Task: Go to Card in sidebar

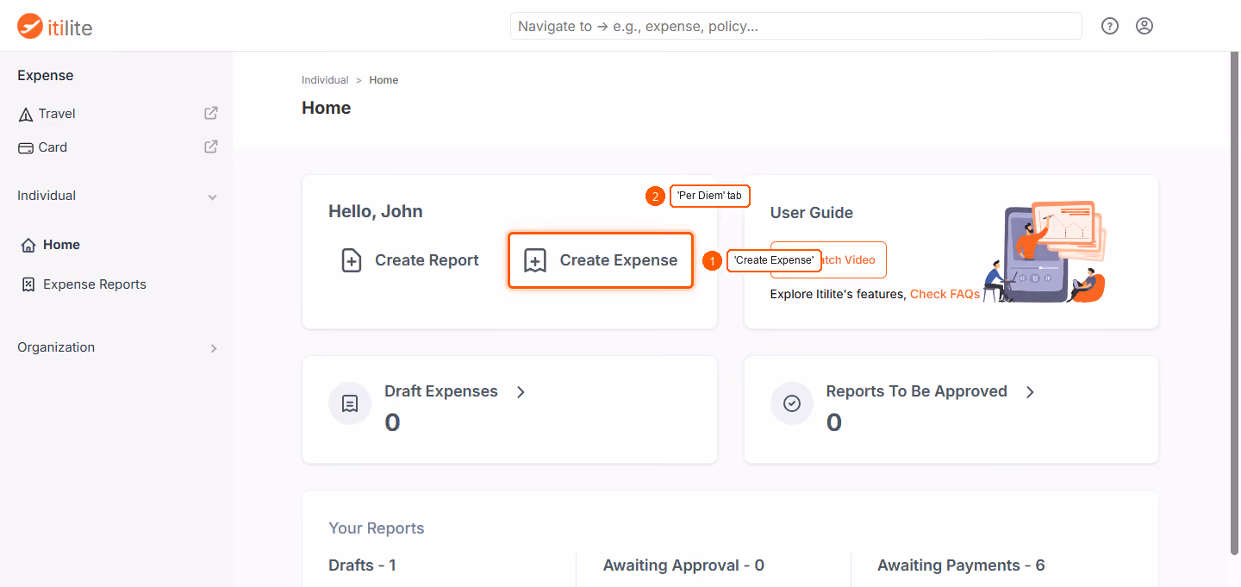Action: pyautogui.click(x=53, y=147)
